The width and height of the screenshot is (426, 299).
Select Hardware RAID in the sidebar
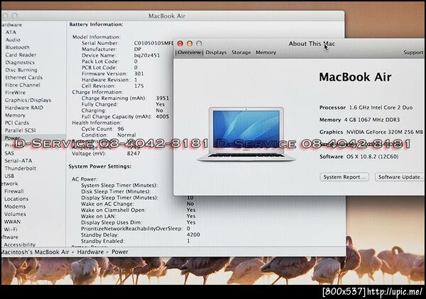point(24,108)
